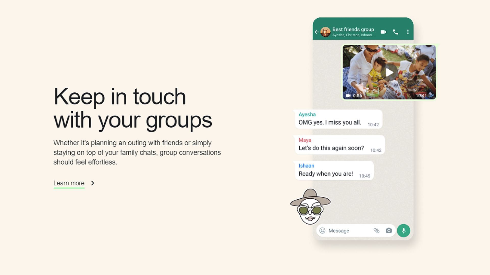490x275 pixels.
Task: Click the voice call icon in header
Action: click(x=396, y=32)
